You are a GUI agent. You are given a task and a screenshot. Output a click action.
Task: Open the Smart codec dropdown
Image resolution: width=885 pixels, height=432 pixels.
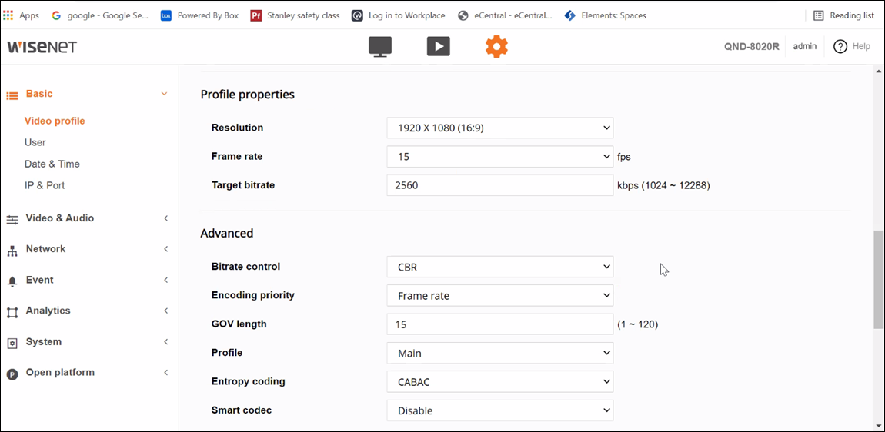pos(499,410)
